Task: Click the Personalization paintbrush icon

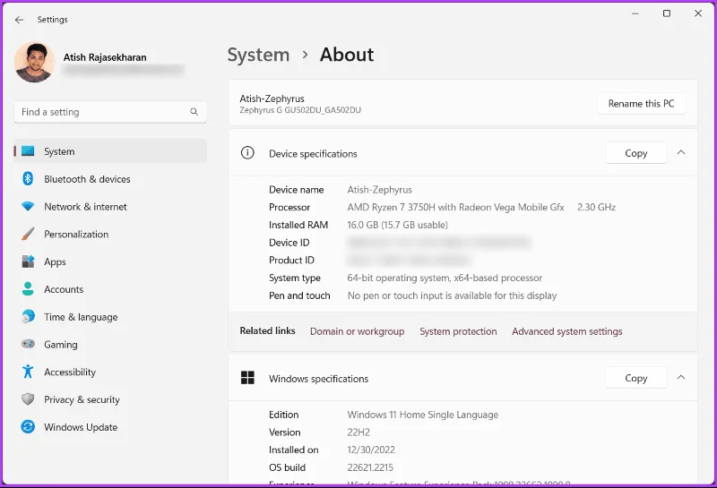Action: coord(28,234)
